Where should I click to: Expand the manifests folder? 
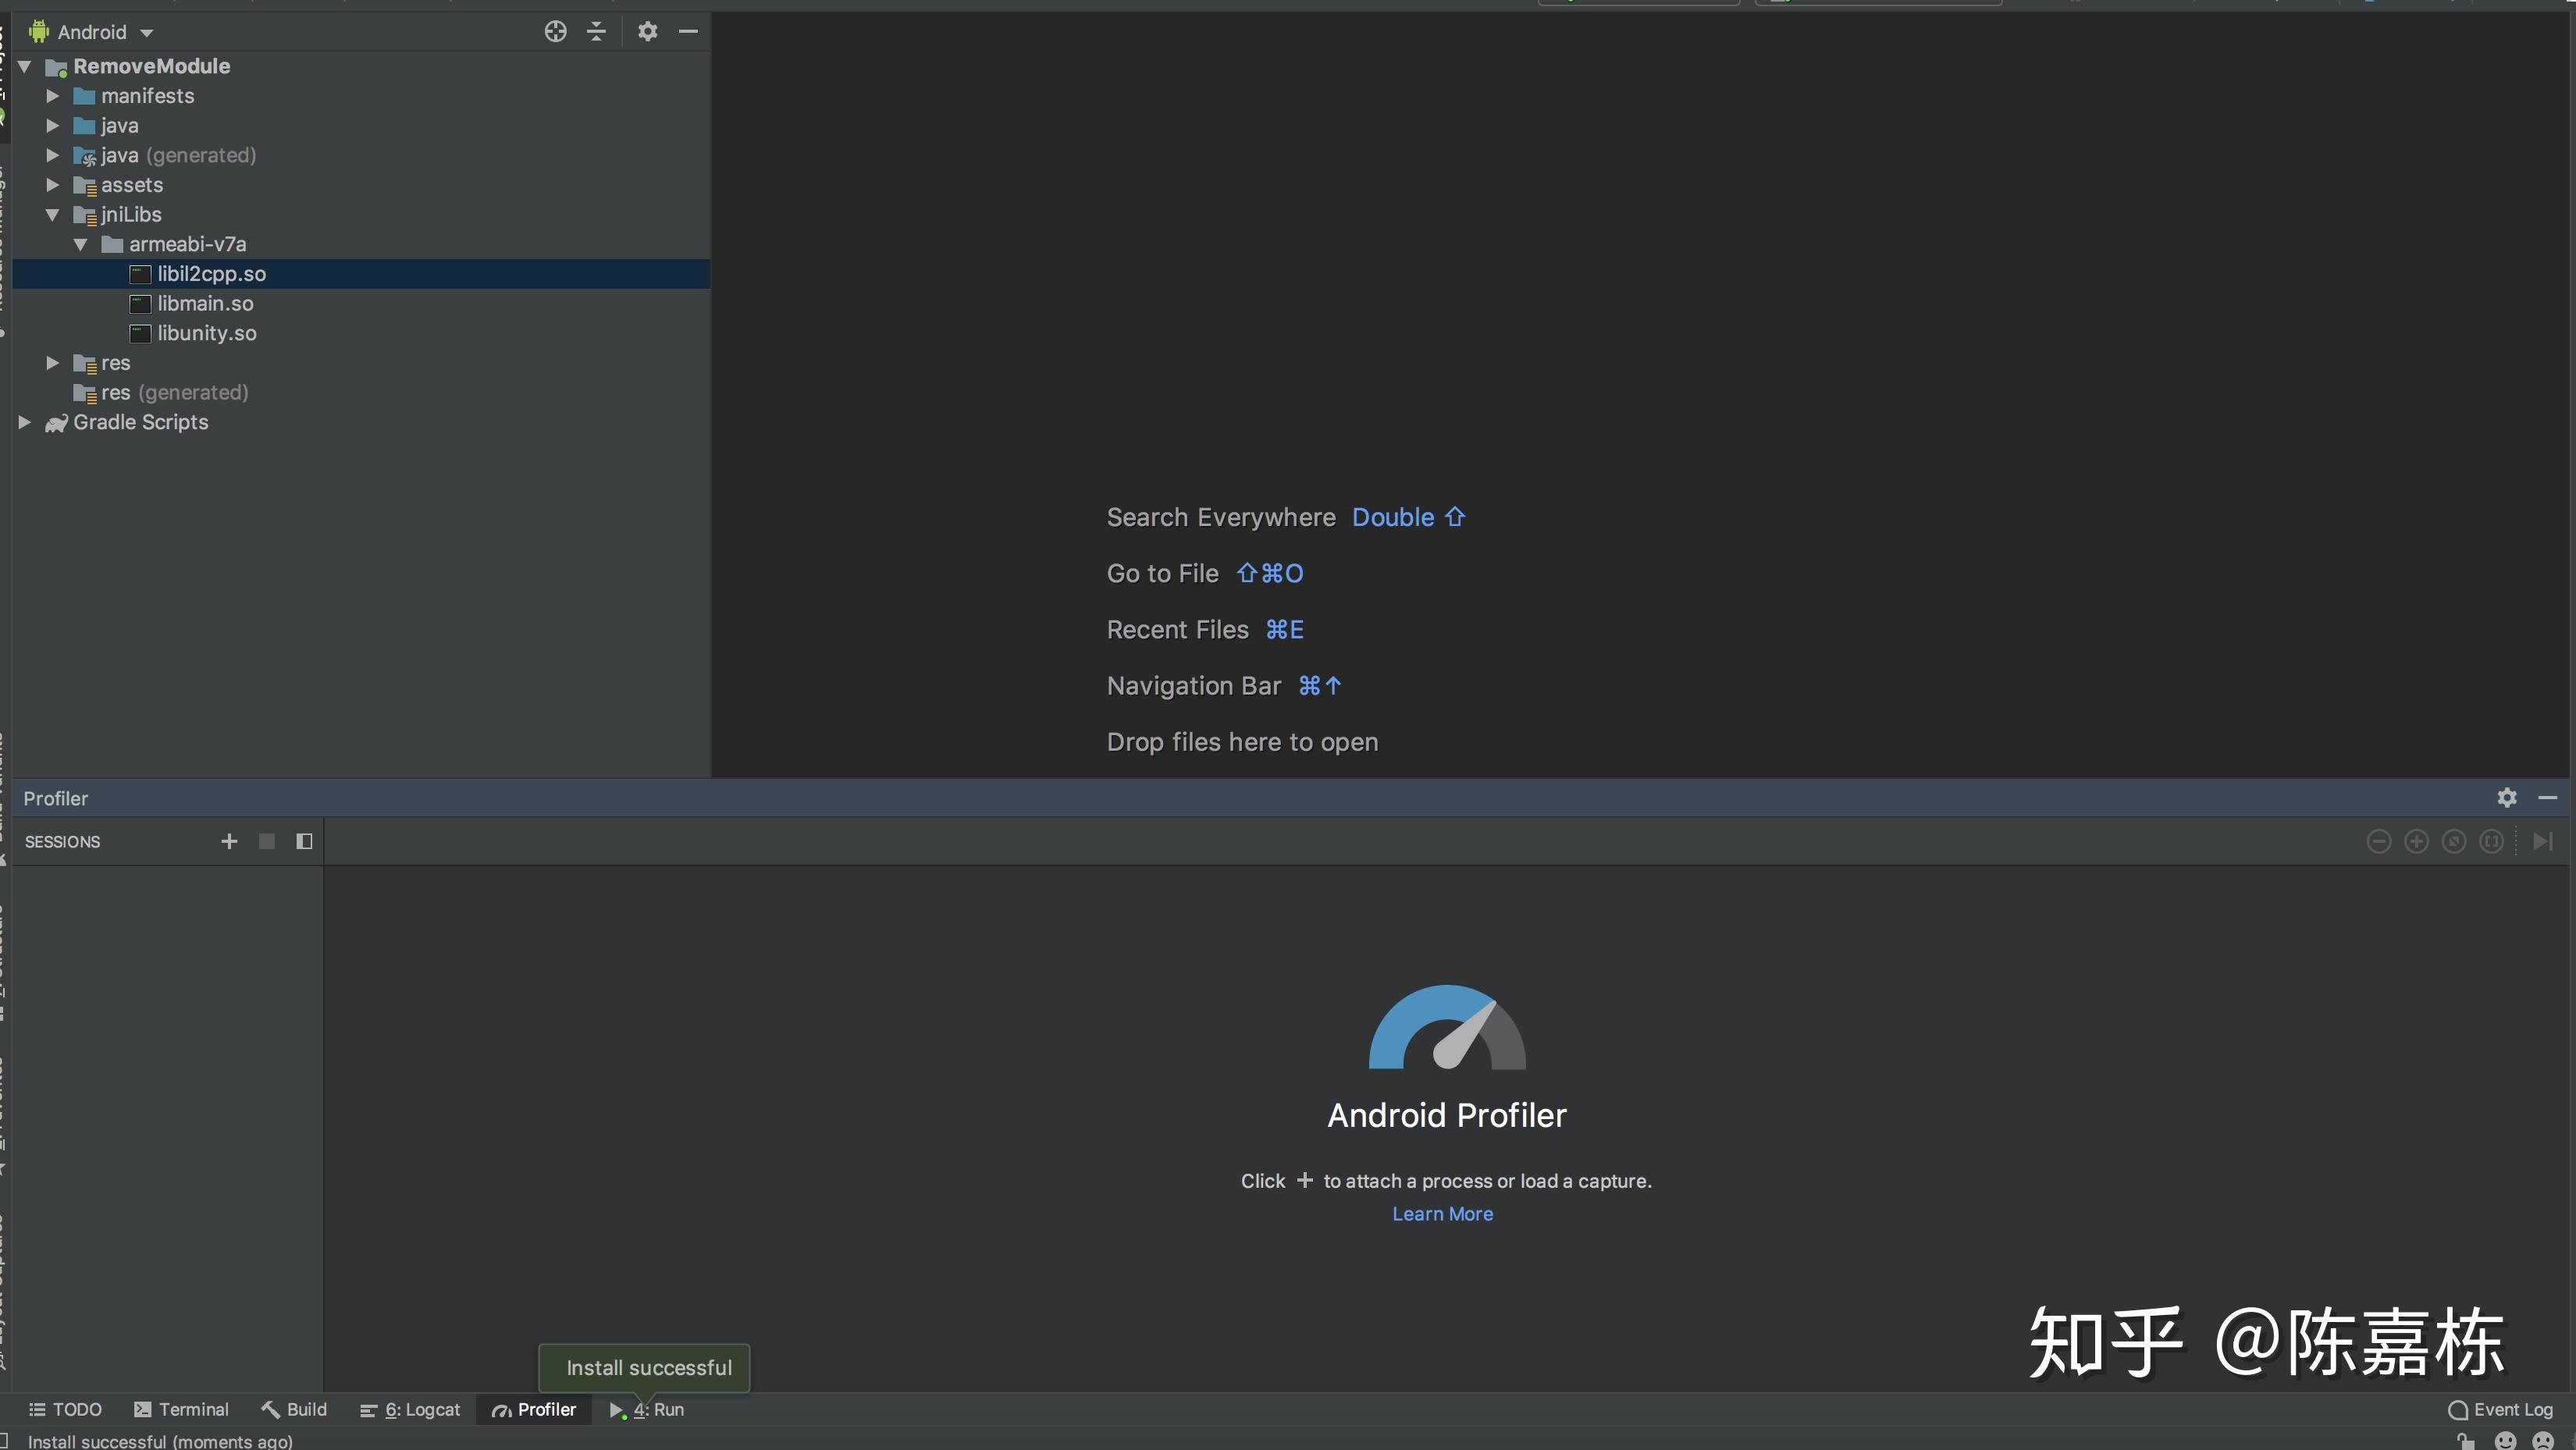52,95
